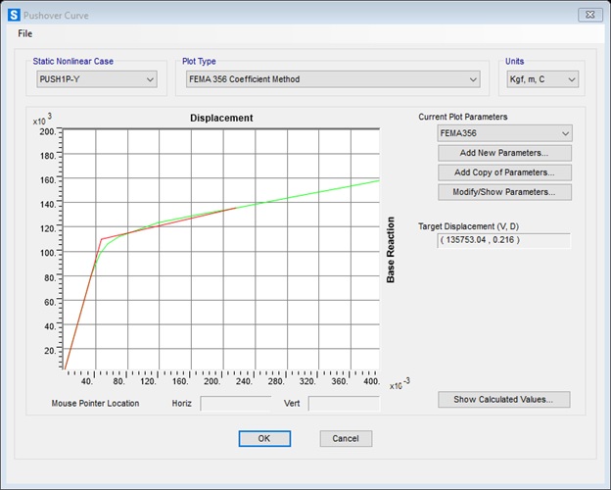Screen dimensions: 611x490
Task: Expand the Units dropdown showing Kgf, m, C
Action: [x=543, y=79]
